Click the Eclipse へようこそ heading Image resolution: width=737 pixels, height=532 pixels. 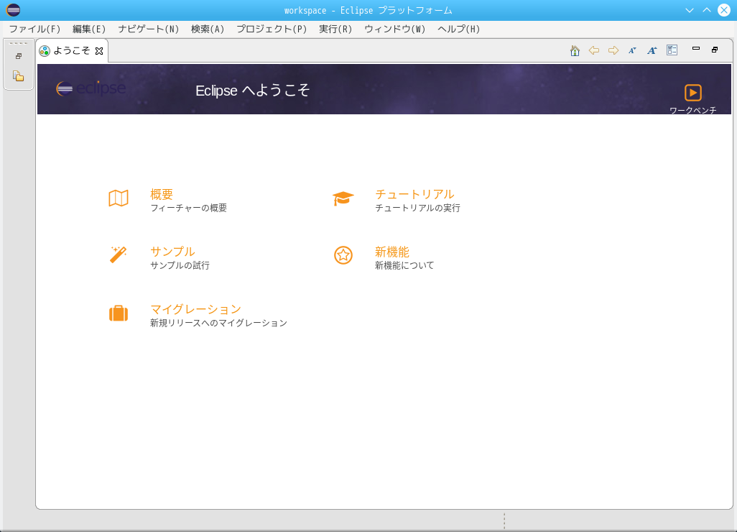[252, 91]
